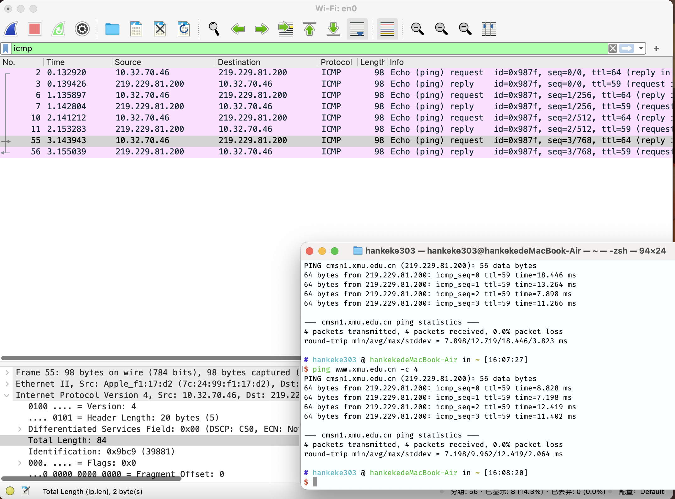Jump to the first packet
The image size is (675, 499).
[310, 29]
